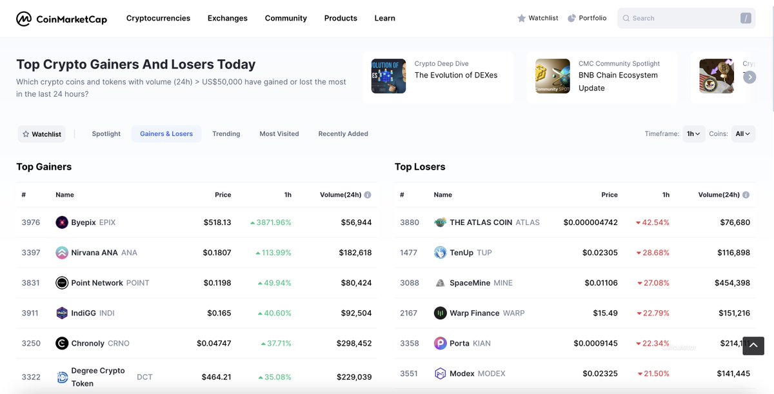The height and width of the screenshot is (394, 774).
Task: Click the Watchlist star icon in header
Action: (521, 18)
